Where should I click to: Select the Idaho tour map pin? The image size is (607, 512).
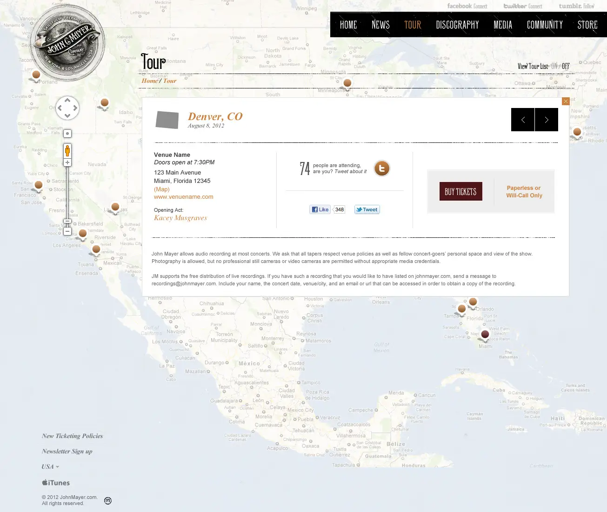click(x=105, y=103)
